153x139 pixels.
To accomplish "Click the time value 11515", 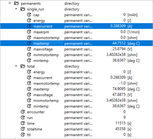I will pyautogui.click(x=121, y=123).
